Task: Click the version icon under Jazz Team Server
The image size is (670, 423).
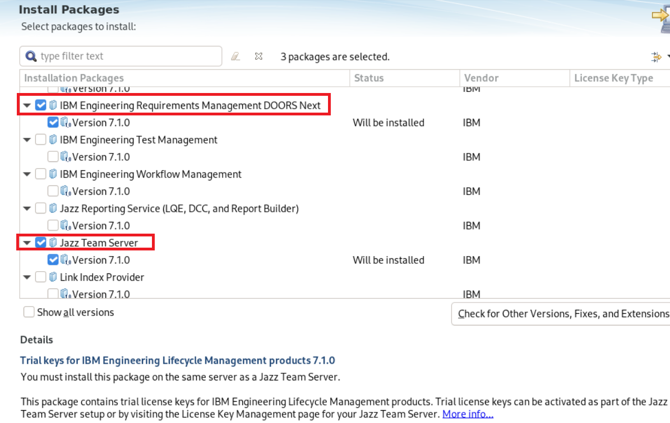Action: click(66, 260)
